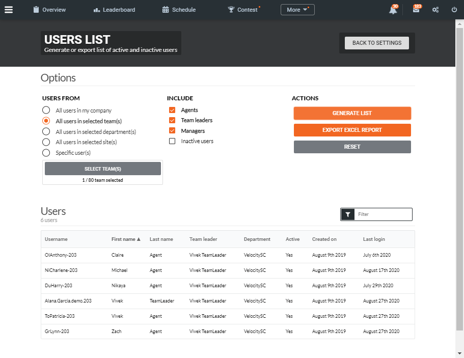Image resolution: width=464 pixels, height=358 pixels.
Task: Open the messages envelope icon
Action: [x=416, y=10]
